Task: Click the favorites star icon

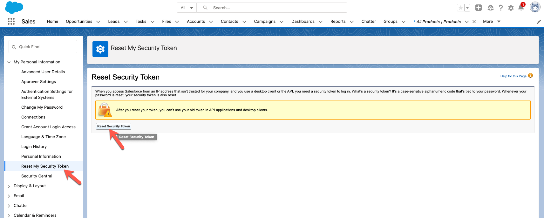Action: click(x=460, y=8)
